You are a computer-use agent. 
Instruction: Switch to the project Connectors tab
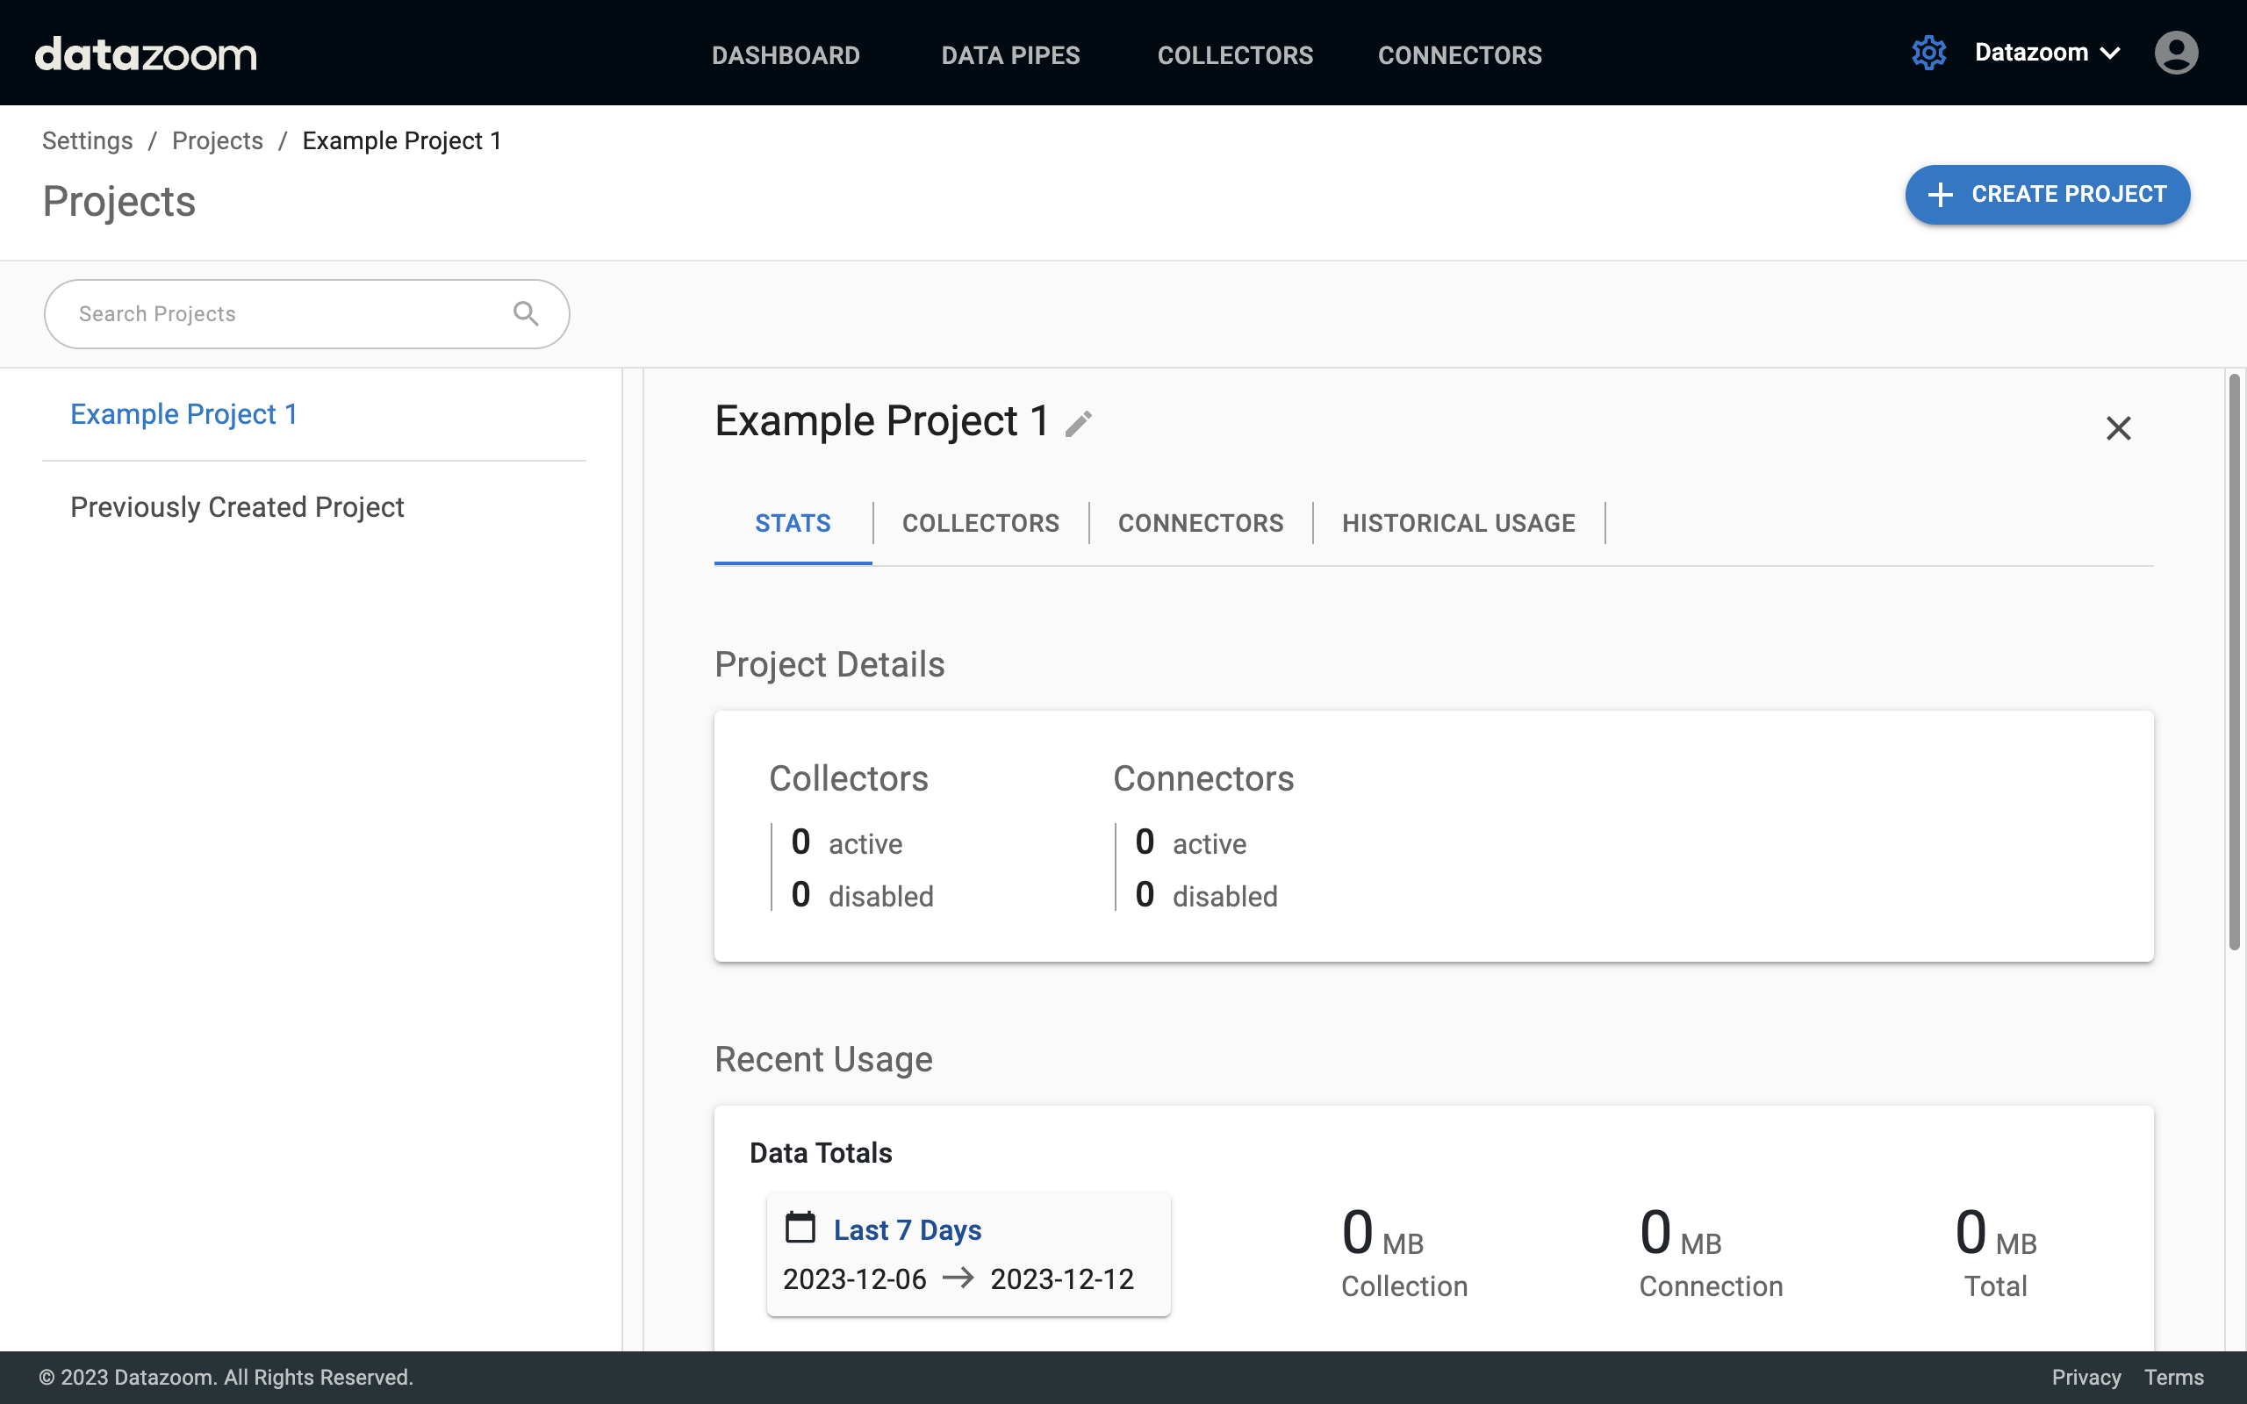(x=1201, y=524)
